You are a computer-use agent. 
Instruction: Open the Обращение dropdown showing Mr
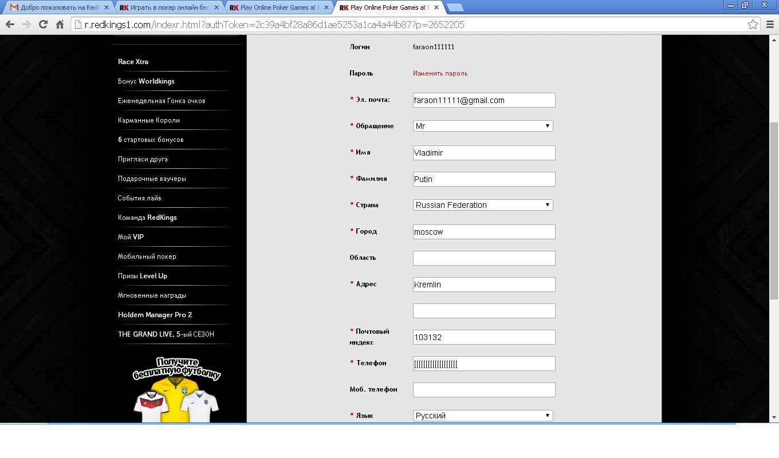(x=483, y=126)
